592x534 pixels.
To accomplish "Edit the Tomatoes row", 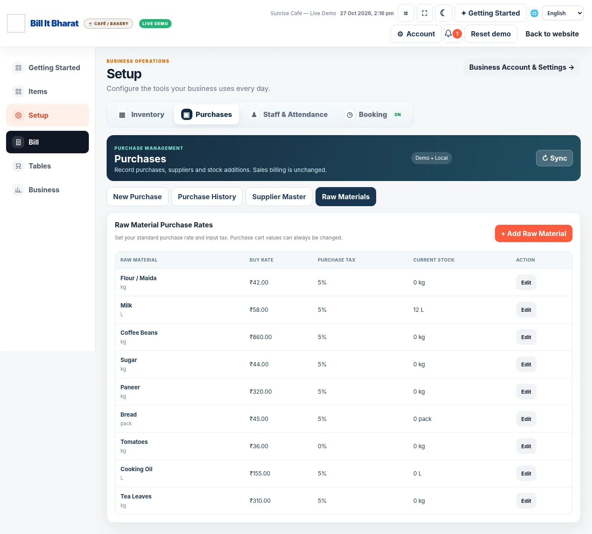I will click(526, 446).
